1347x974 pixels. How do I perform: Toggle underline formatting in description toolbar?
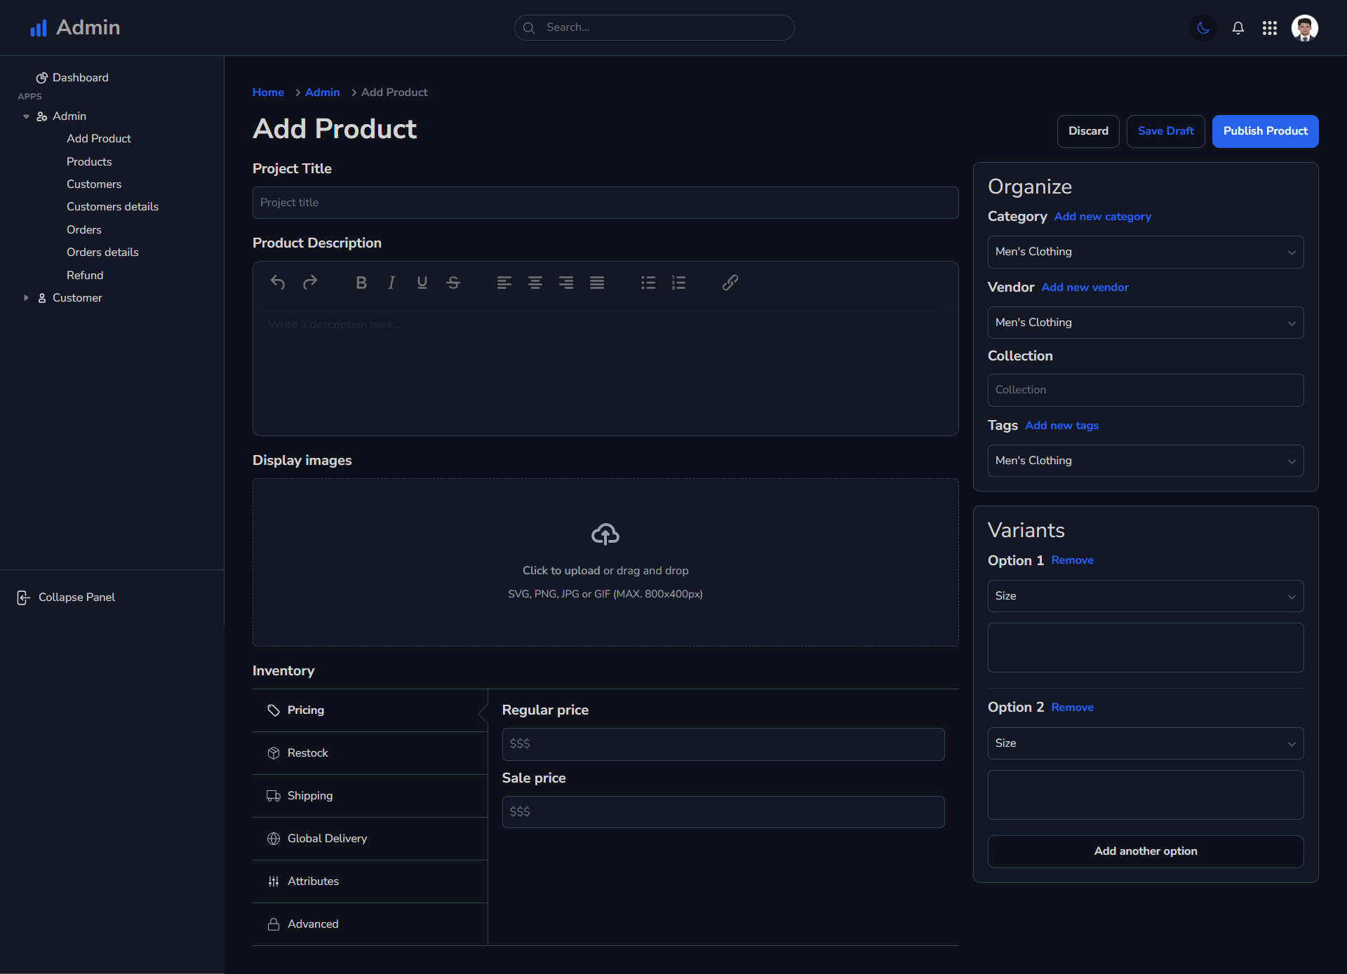pyautogui.click(x=422, y=283)
